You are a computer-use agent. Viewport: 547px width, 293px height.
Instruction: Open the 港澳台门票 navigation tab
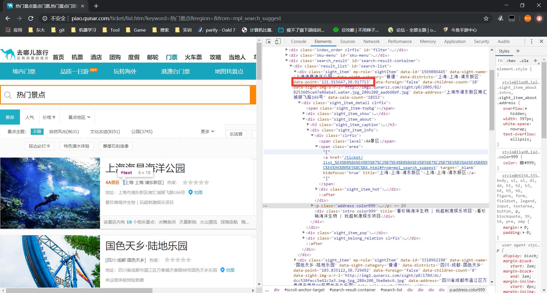[175, 71]
